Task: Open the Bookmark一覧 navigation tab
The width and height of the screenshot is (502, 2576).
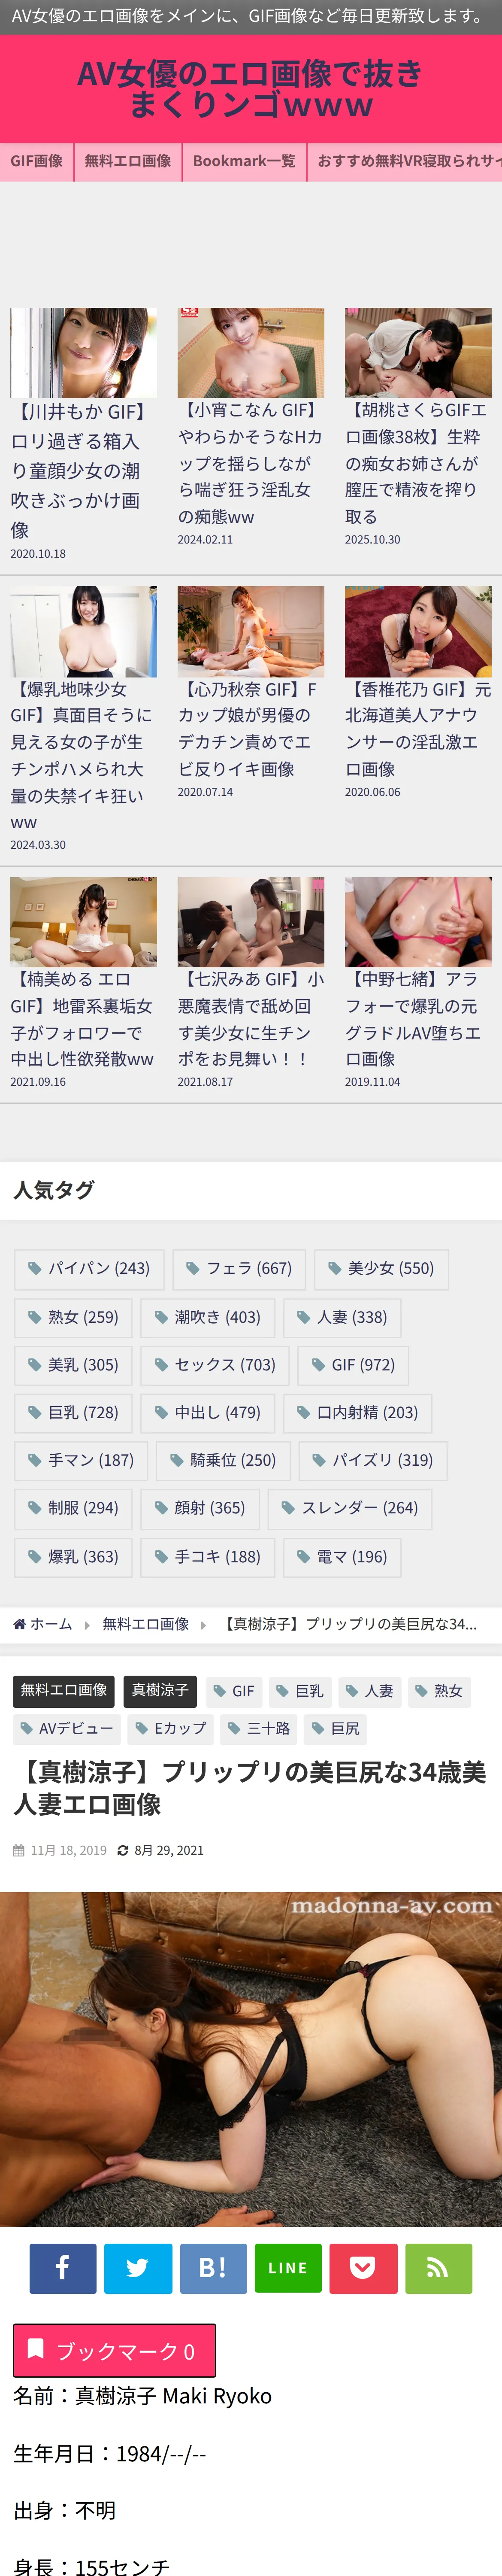Action: (x=244, y=161)
